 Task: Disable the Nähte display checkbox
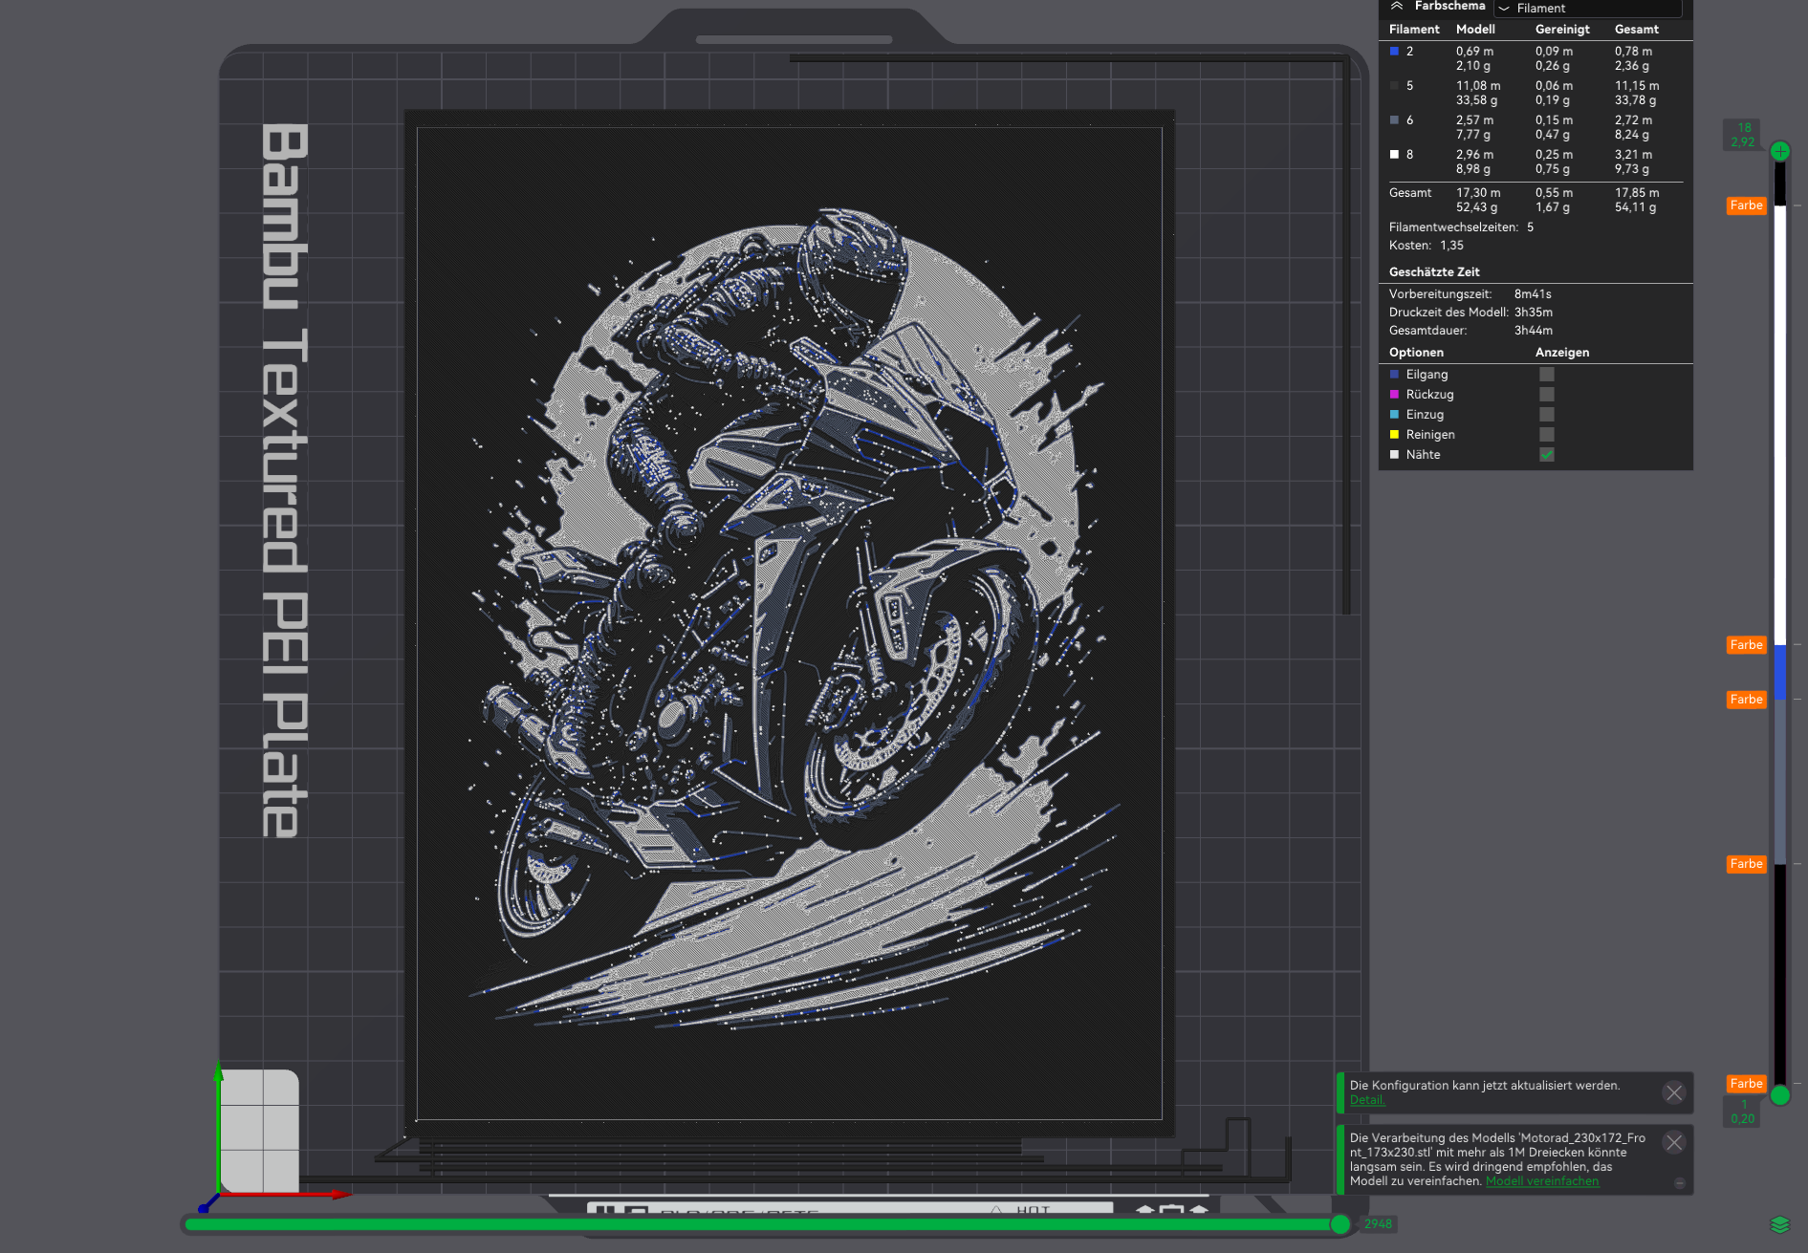click(x=1547, y=455)
